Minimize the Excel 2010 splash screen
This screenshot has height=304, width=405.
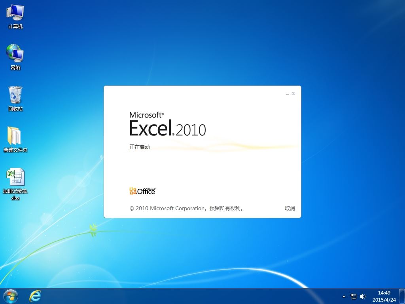click(287, 93)
